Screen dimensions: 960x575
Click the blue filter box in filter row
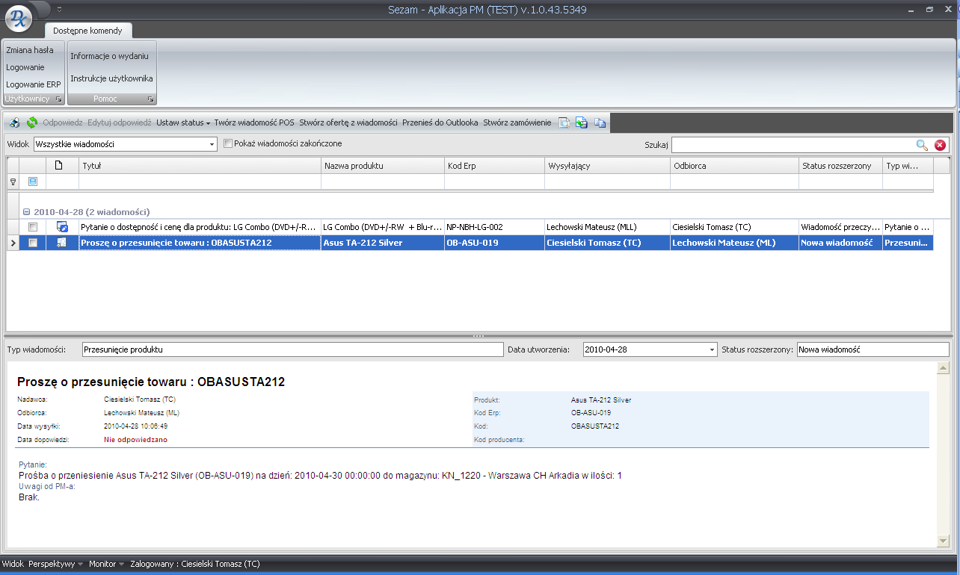(32, 181)
